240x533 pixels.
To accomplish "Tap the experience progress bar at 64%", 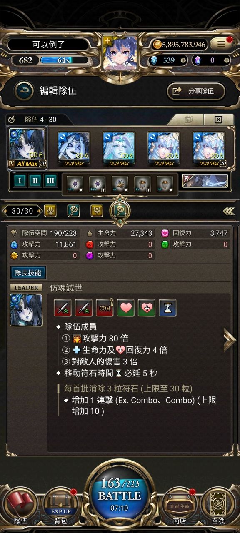I will click(65, 60).
